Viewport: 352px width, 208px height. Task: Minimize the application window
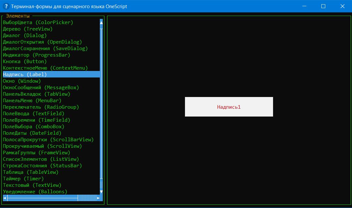coord(304,6)
